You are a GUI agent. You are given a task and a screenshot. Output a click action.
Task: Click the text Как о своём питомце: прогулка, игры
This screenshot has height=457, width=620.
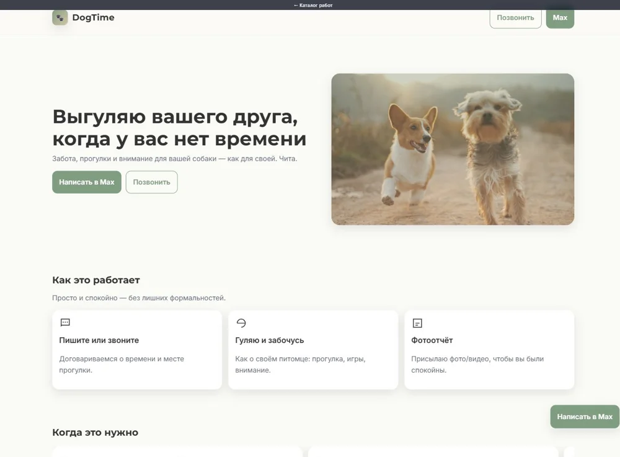coord(300,365)
